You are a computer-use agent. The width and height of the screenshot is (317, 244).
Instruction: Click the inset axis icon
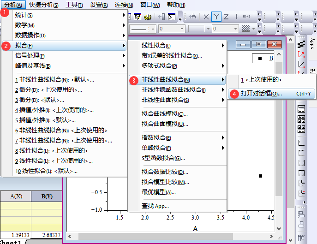[x=301, y=183]
